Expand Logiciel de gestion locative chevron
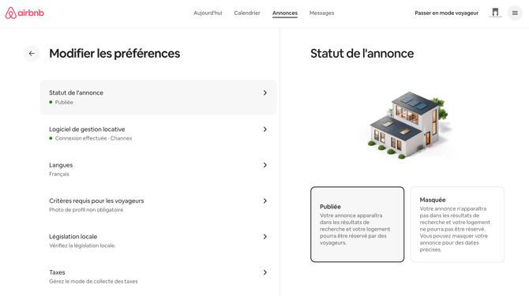This screenshot has height=296, width=529. click(264, 129)
